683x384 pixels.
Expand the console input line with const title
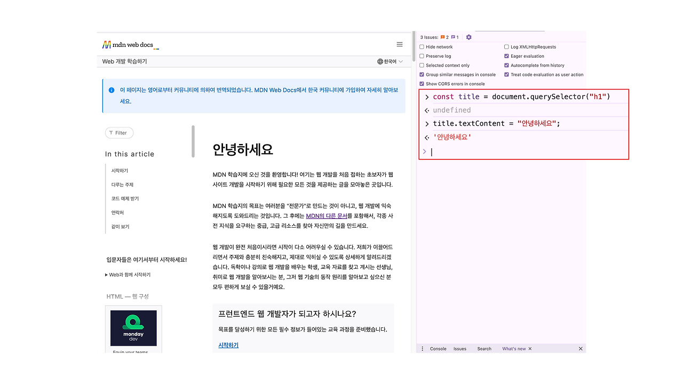pyautogui.click(x=427, y=97)
